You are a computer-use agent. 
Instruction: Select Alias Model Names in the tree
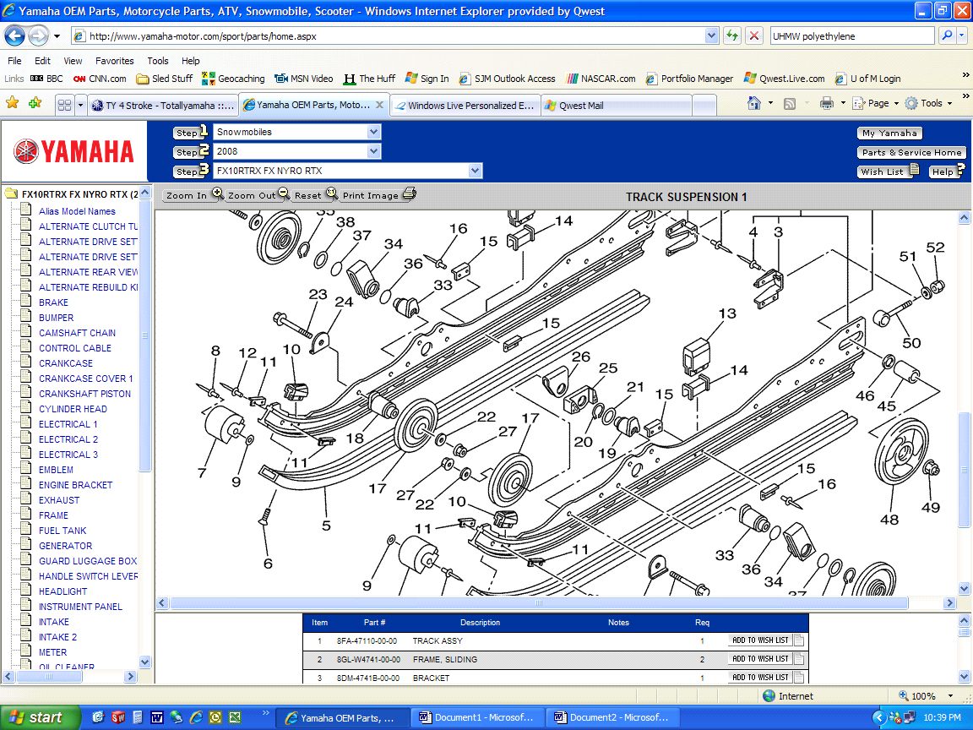pos(77,211)
